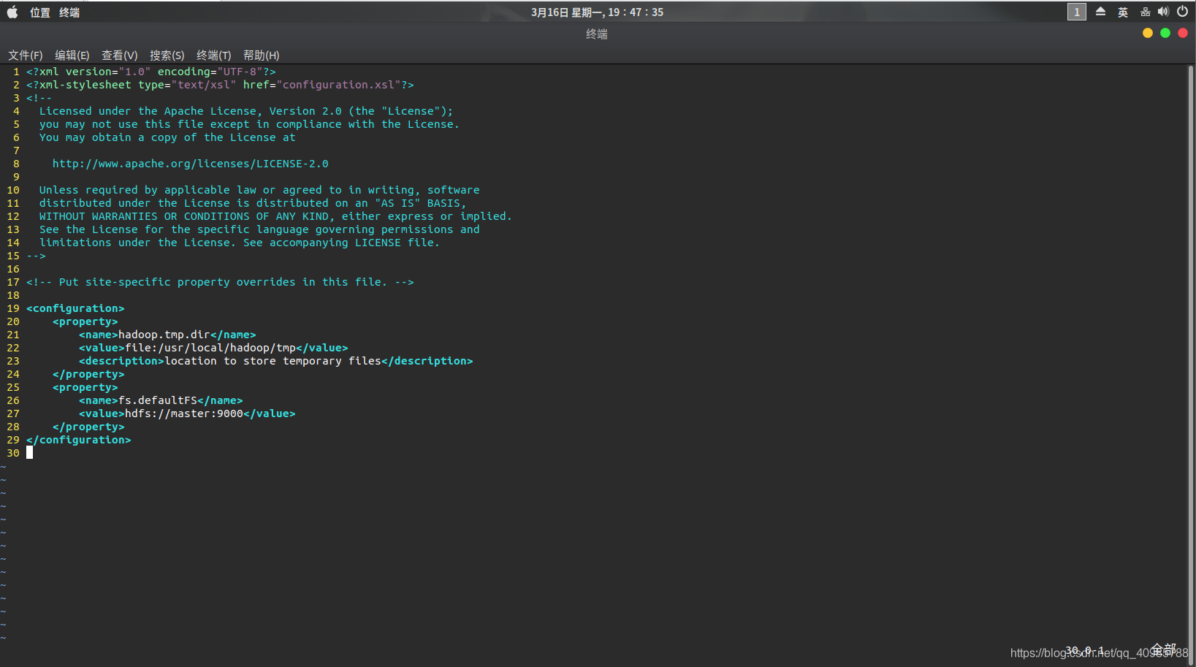Click the comment end "-->" on line 15

[x=36, y=256]
